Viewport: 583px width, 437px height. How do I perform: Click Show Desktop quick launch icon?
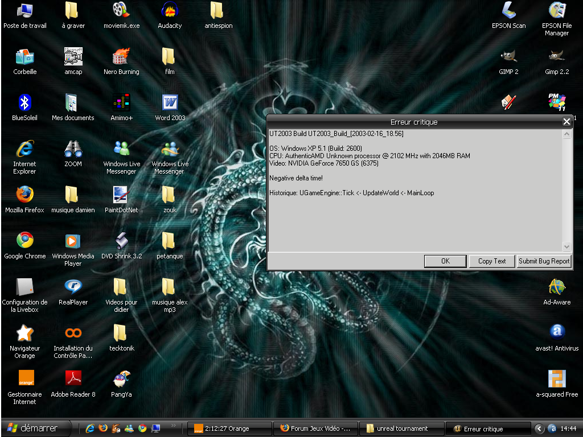155,428
